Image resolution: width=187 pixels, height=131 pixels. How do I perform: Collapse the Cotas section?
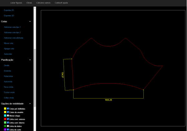tap(30, 22)
